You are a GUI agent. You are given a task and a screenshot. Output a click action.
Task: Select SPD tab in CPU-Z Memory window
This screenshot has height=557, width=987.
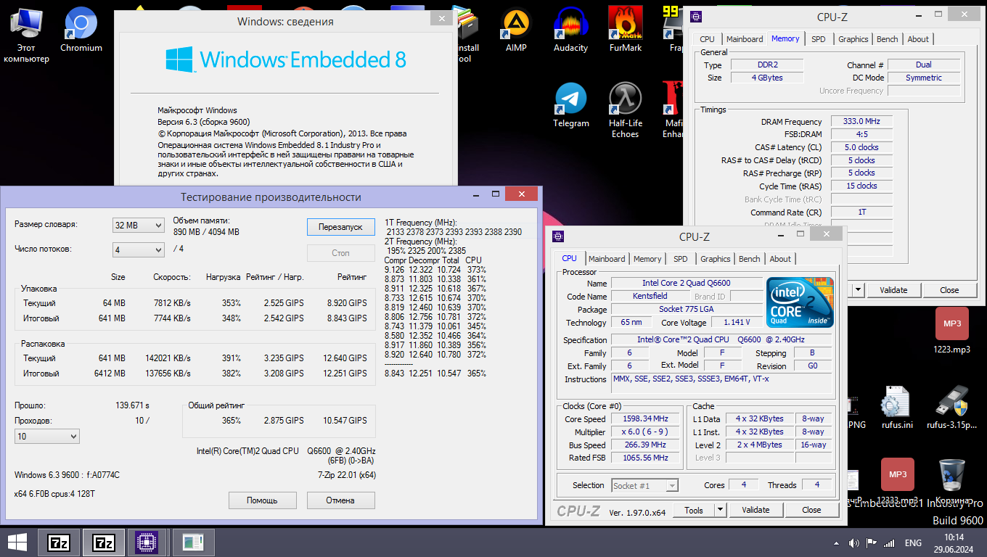[819, 39]
